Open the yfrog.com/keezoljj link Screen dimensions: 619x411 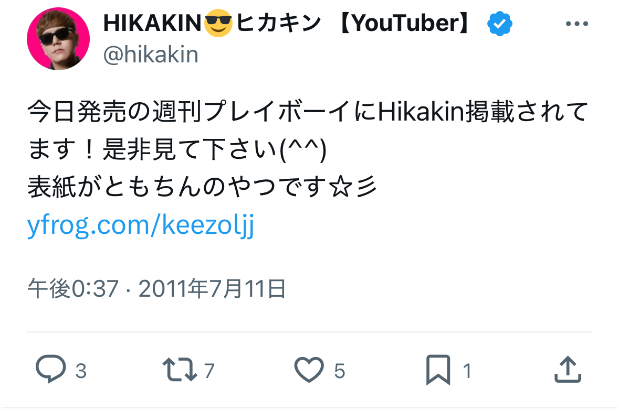[141, 226]
